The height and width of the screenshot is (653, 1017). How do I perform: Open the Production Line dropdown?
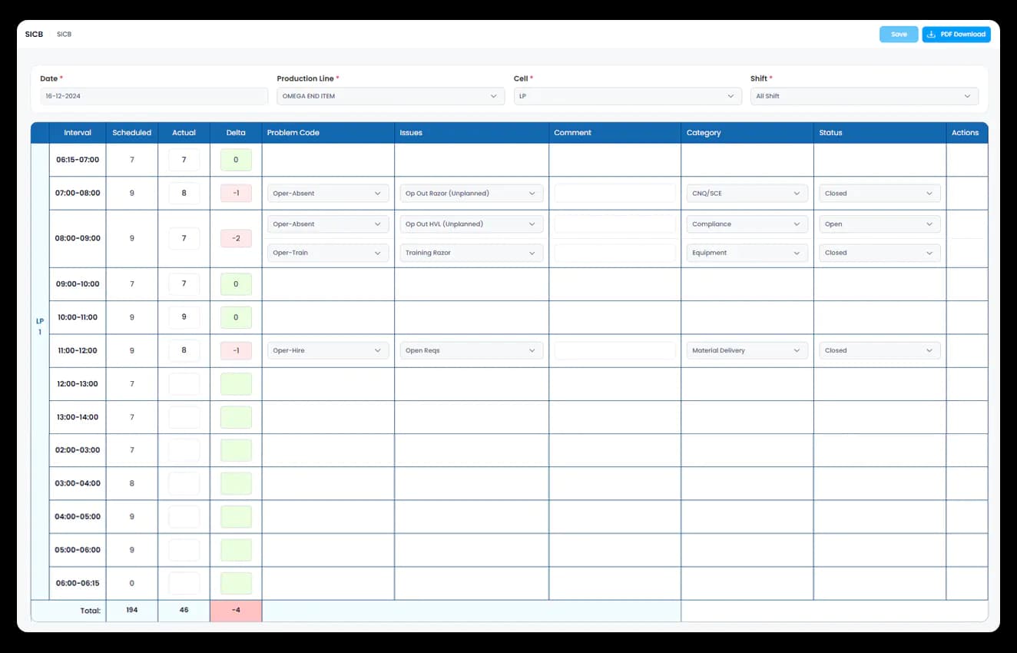click(x=387, y=96)
